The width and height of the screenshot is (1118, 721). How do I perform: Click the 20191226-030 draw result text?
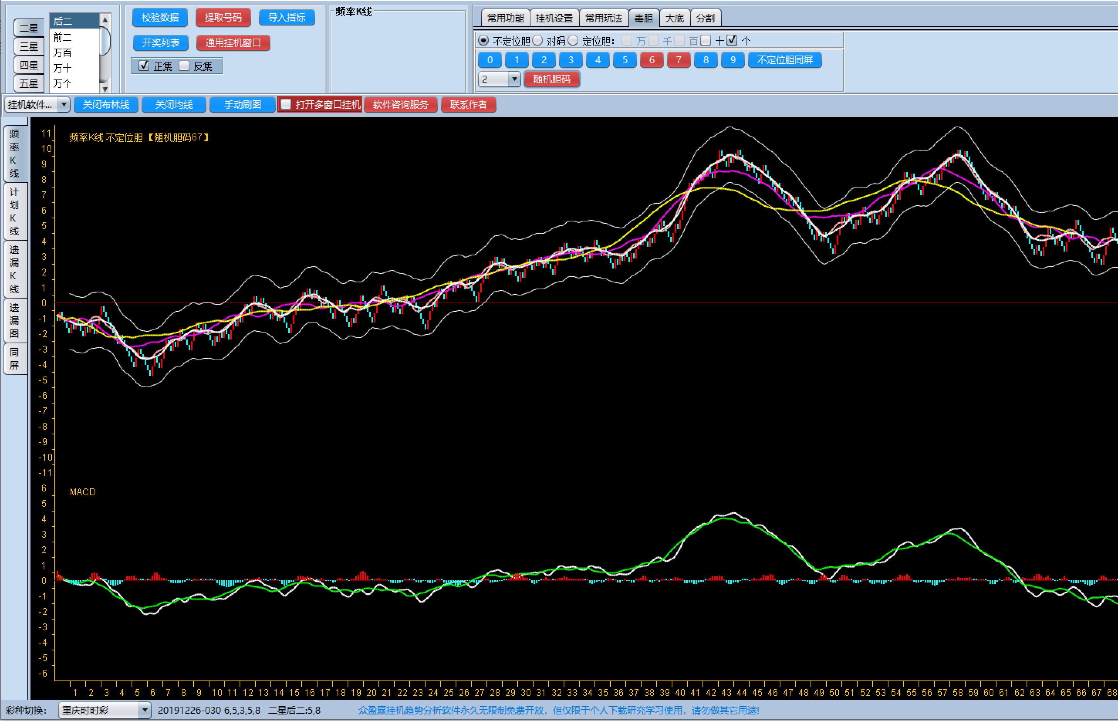(x=209, y=710)
